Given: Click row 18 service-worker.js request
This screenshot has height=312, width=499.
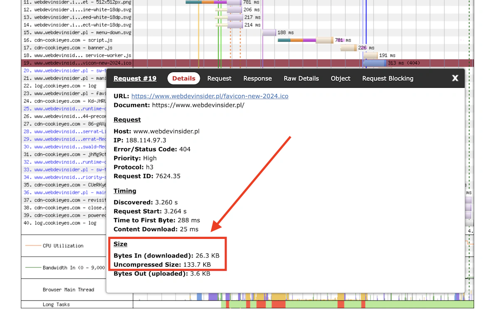Looking at the screenshot, I should [77, 55].
